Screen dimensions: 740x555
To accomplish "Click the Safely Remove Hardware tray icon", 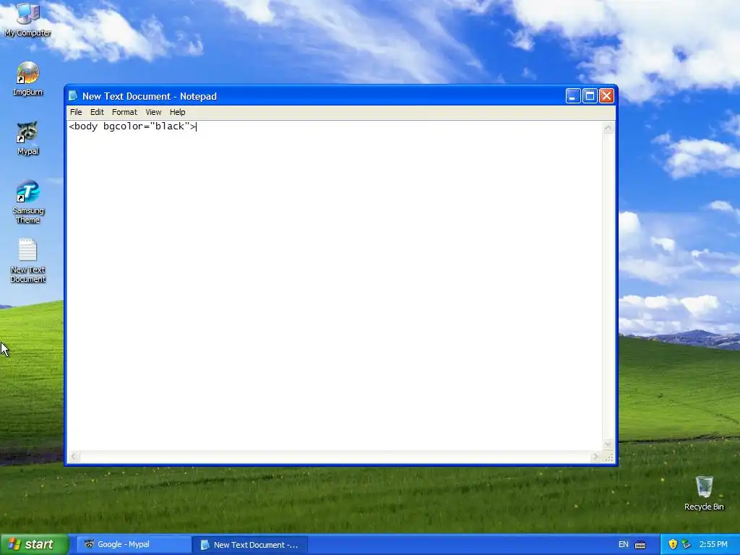I will (x=686, y=544).
